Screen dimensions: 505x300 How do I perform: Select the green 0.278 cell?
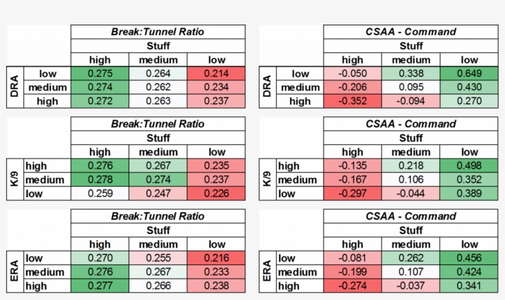tap(100, 180)
